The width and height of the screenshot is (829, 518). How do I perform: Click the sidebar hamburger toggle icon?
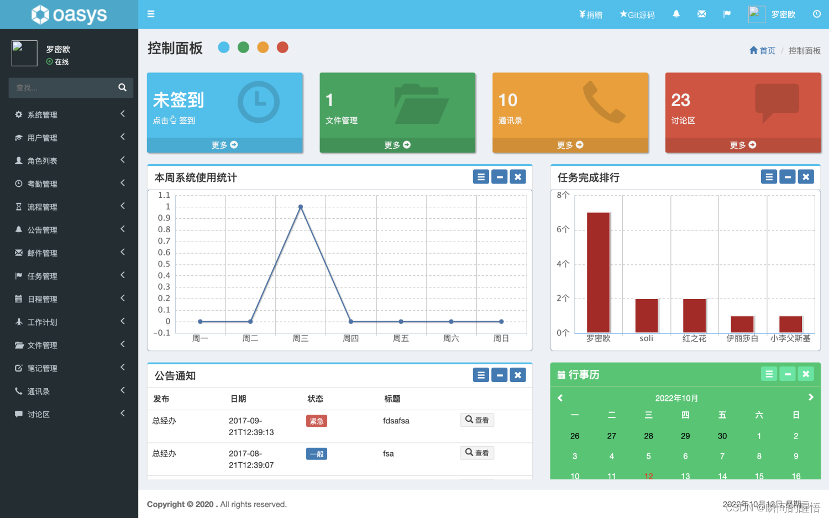(151, 14)
